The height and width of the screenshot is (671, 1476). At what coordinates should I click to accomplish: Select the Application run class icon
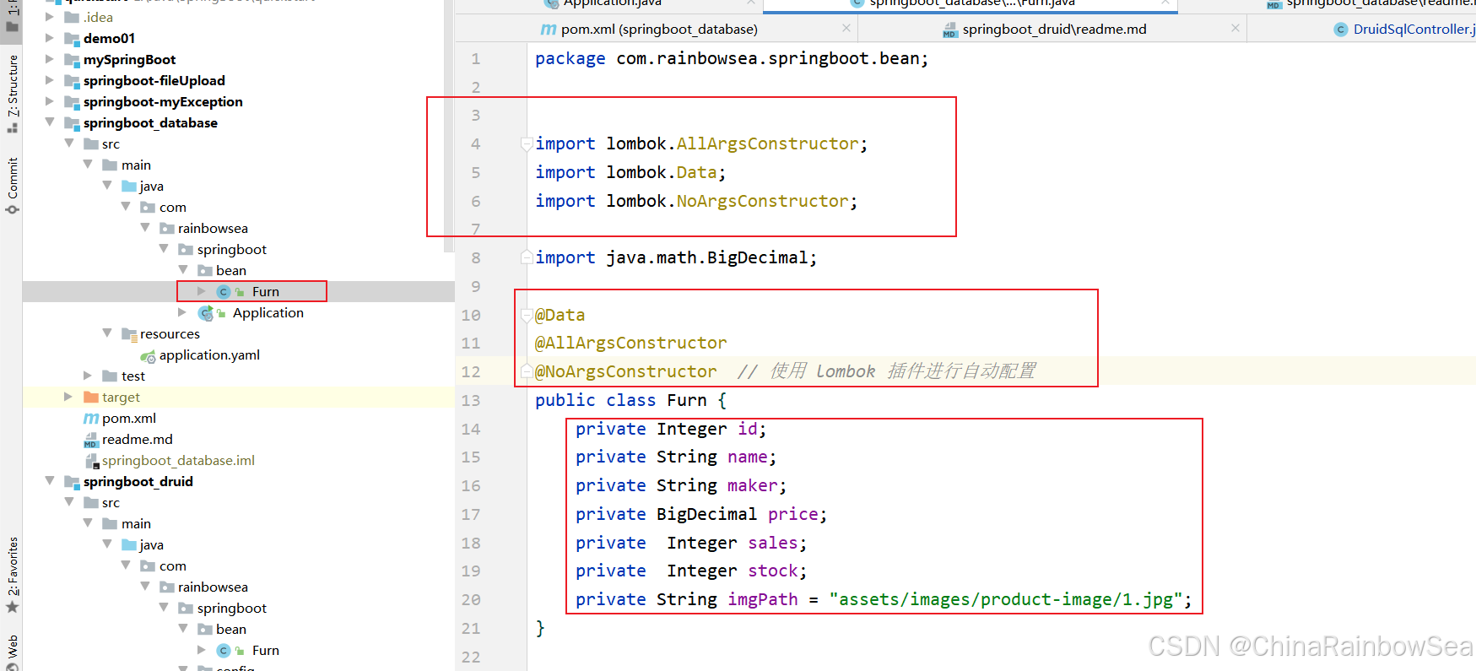pos(205,313)
